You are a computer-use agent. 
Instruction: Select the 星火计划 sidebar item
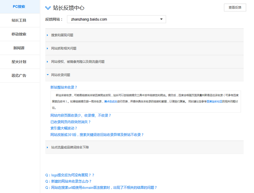point(19,62)
